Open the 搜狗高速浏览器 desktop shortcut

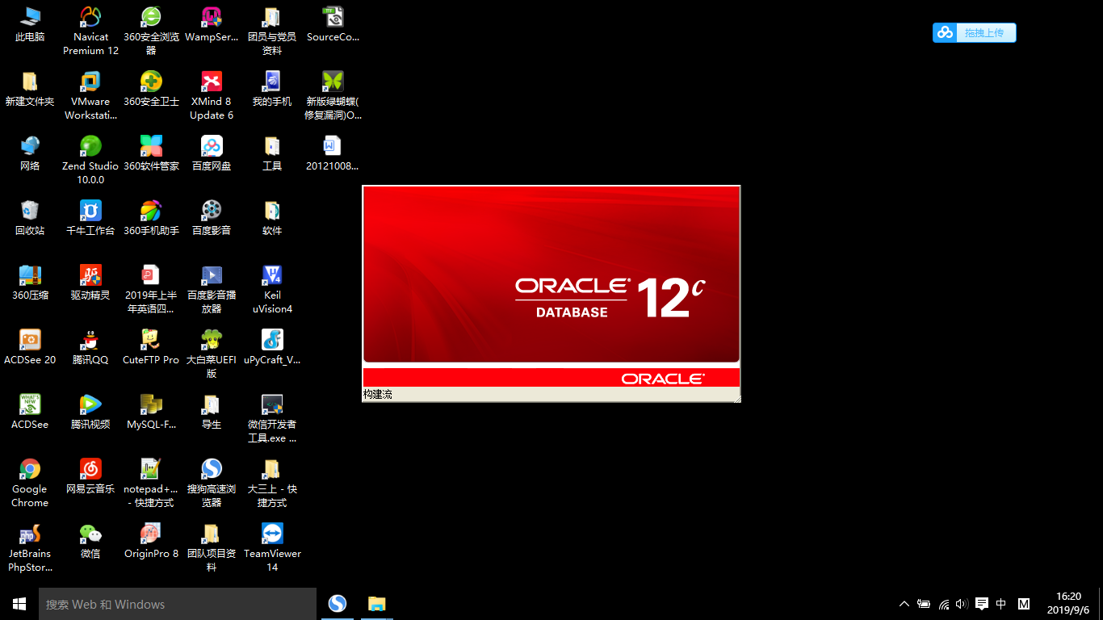[x=212, y=483]
